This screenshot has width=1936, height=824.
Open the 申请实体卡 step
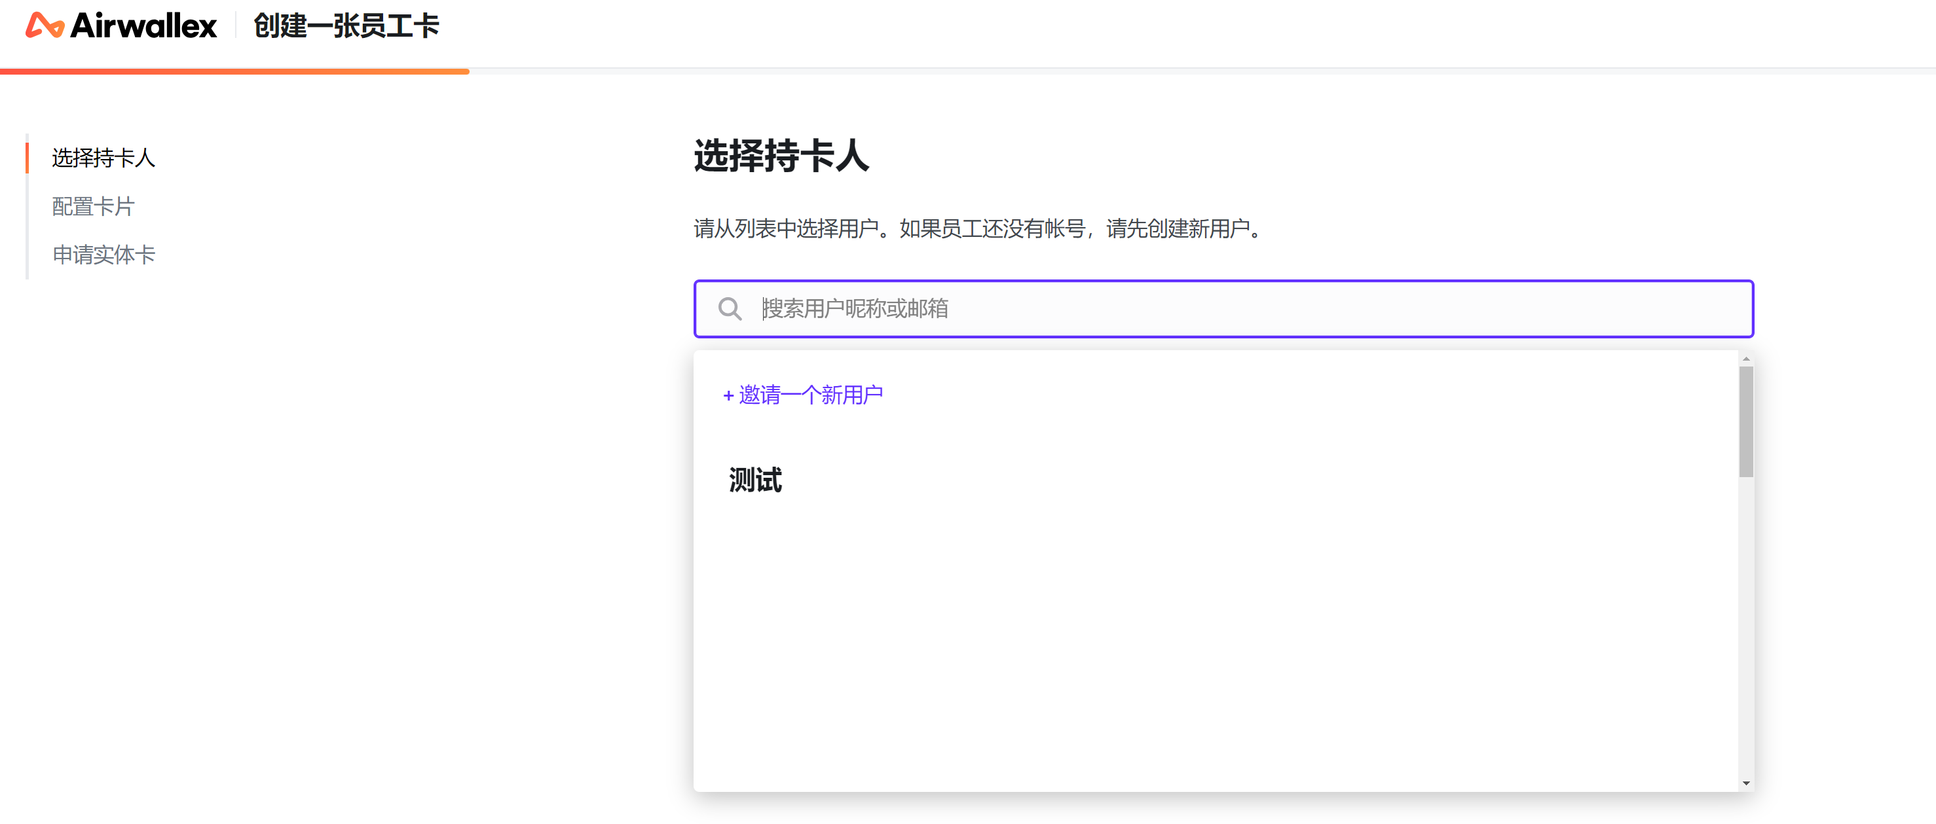click(103, 255)
